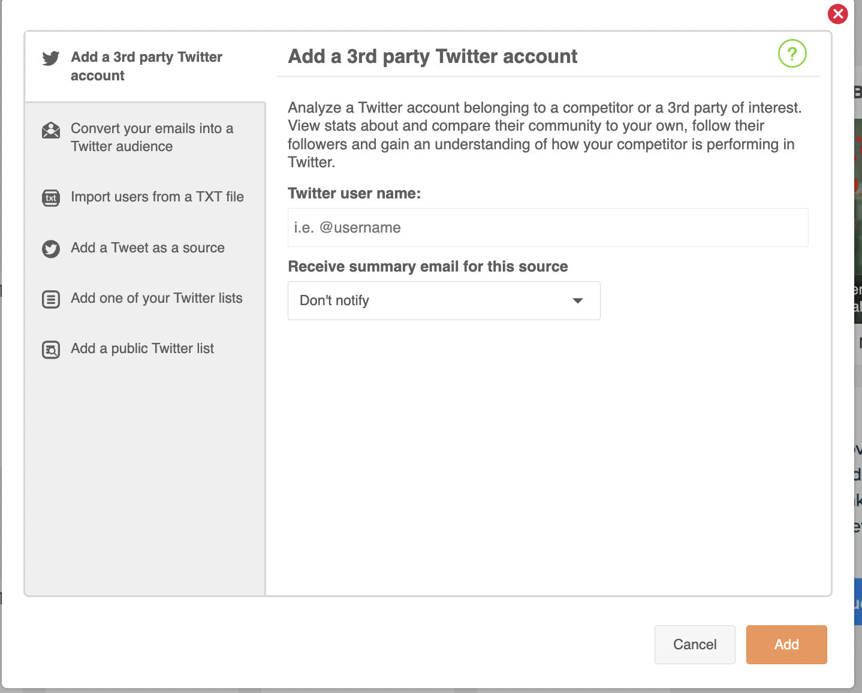The height and width of the screenshot is (693, 862).
Task: Focus the Twitter user name field
Action: click(548, 227)
